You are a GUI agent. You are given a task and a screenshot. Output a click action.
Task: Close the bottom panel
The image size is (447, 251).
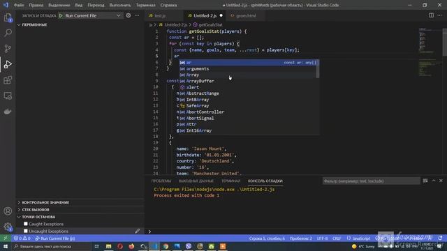click(x=441, y=181)
